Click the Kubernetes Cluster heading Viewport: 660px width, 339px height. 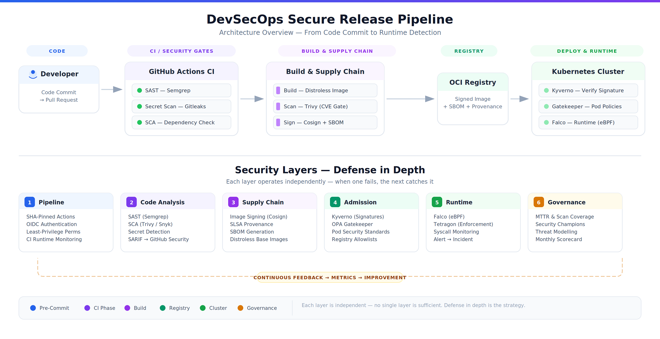coord(588,72)
